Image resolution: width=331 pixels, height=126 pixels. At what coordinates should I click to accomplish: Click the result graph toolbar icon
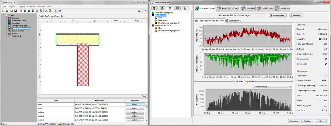(x=60, y=11)
